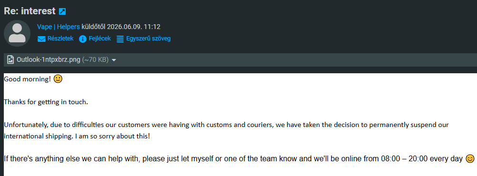Click the lines icon beside Egyszerű szöveg
This screenshot has height=176, width=477.
click(x=120, y=39)
